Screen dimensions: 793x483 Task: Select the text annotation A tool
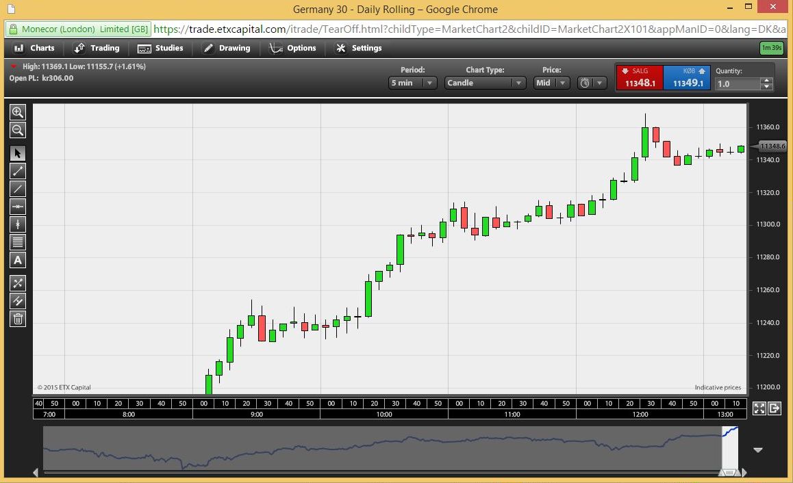click(x=18, y=260)
